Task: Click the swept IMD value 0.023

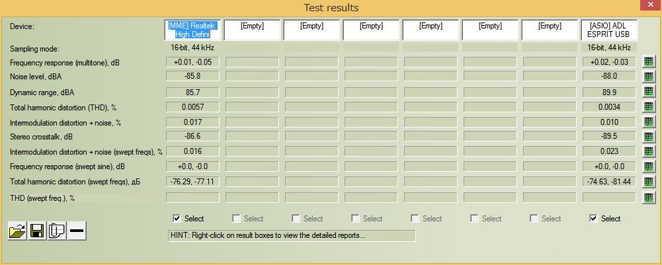Action: pyautogui.click(x=609, y=151)
